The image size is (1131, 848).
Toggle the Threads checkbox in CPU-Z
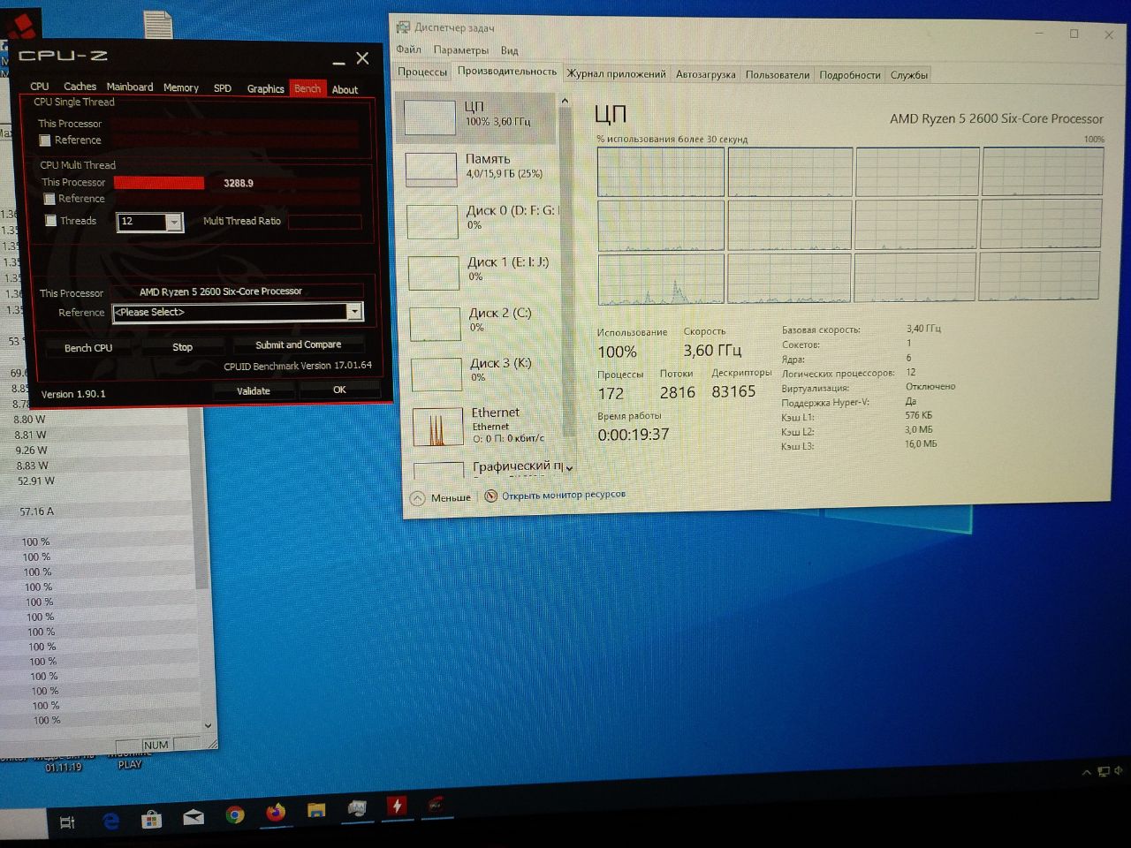tap(51, 221)
